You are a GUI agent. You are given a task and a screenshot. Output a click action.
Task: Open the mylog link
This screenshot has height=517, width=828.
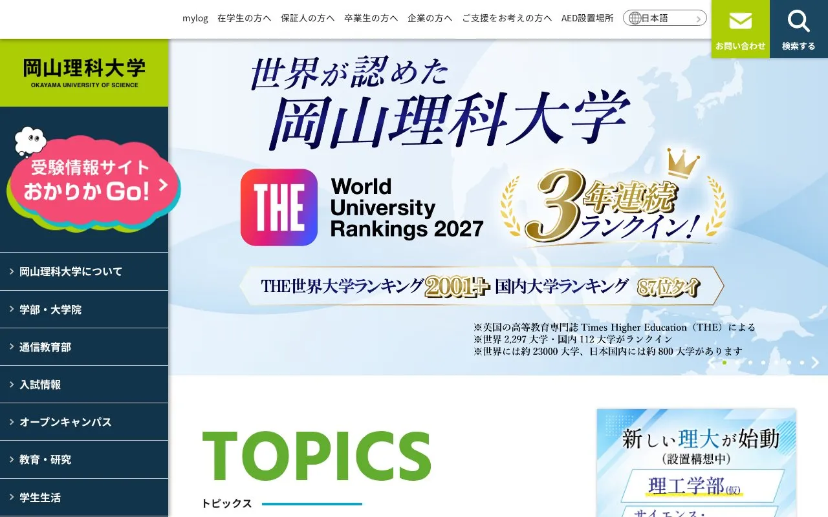[x=195, y=18]
